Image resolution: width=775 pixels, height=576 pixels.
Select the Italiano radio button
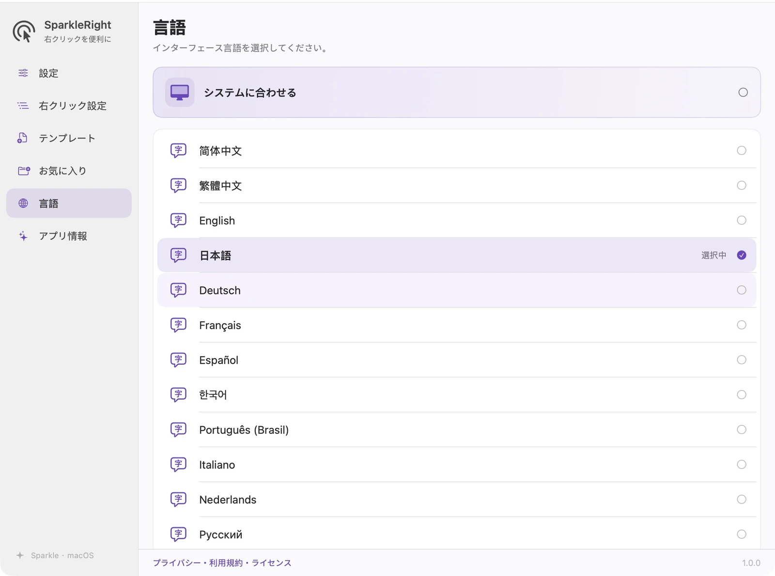[742, 465]
